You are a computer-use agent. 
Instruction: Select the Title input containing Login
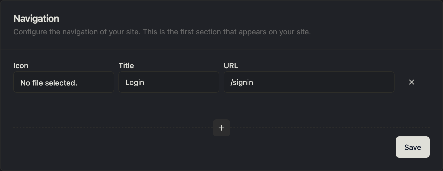(169, 82)
